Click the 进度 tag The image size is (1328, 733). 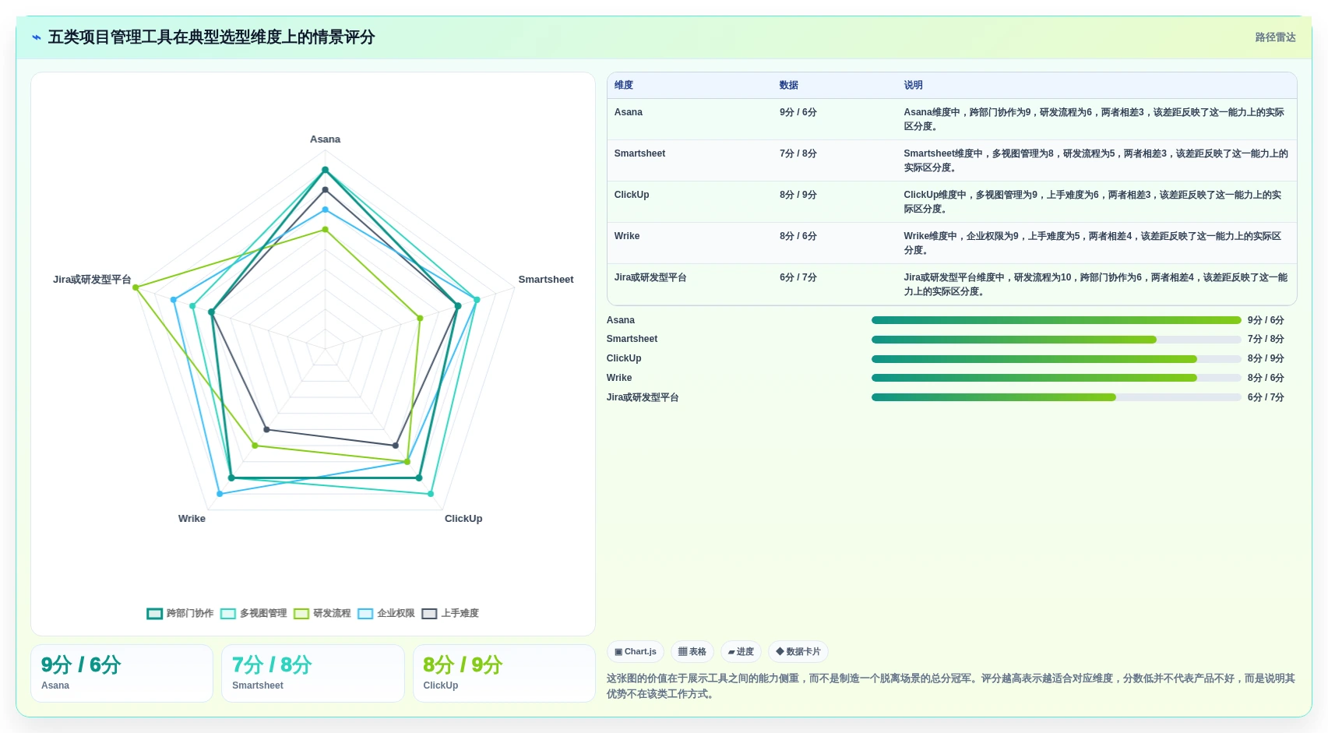[x=741, y=651]
